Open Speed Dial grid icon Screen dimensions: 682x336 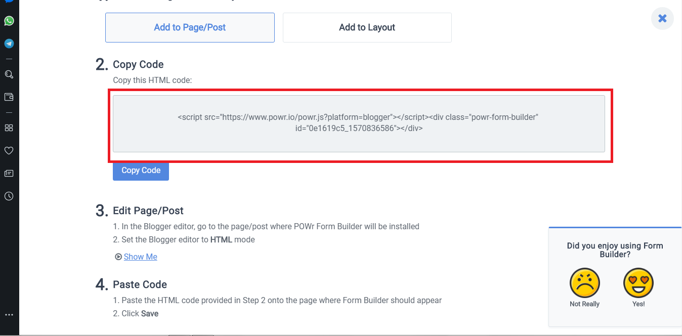[9, 128]
